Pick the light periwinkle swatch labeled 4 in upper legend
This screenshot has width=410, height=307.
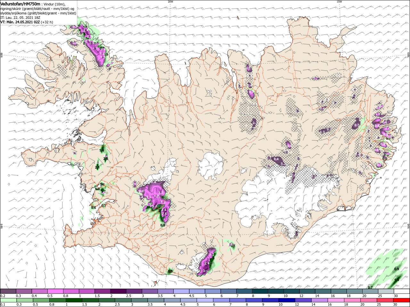[x=181, y=291]
